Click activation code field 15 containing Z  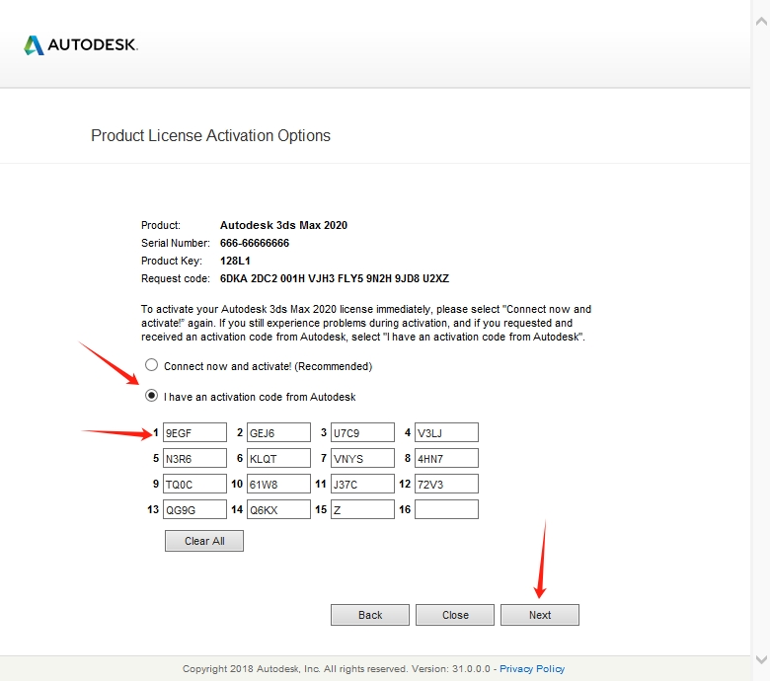(x=362, y=509)
